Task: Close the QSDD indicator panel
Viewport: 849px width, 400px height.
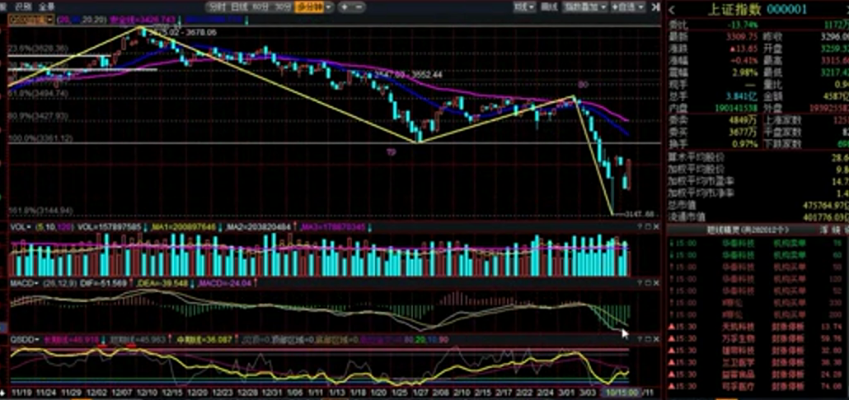Action: pos(657,339)
